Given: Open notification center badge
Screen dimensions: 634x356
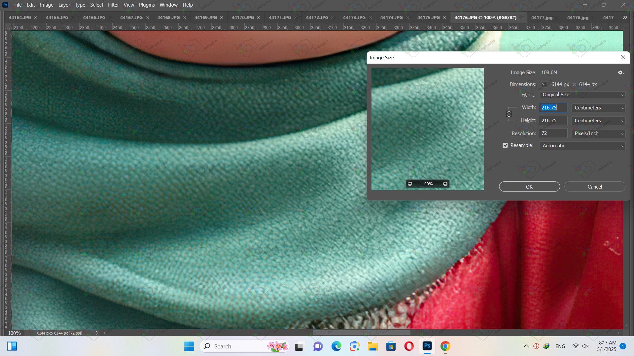Looking at the screenshot, I should (x=623, y=346).
